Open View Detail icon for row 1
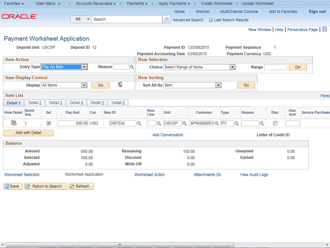 [x=13, y=123]
